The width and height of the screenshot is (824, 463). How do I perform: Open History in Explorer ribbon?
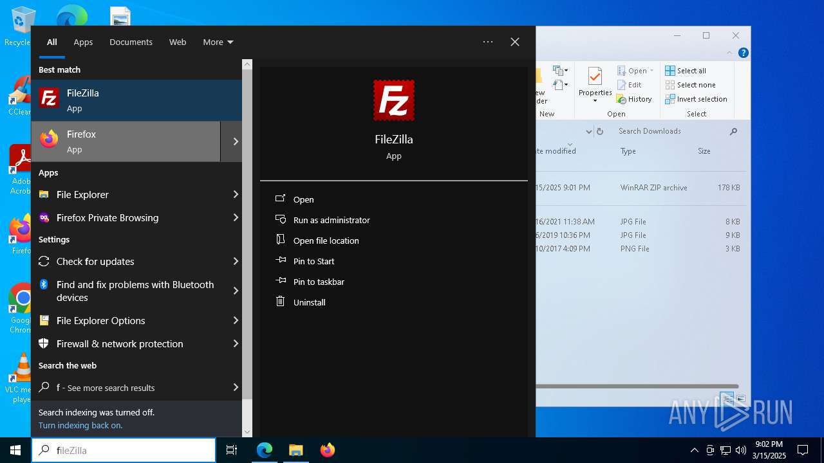pyautogui.click(x=634, y=99)
